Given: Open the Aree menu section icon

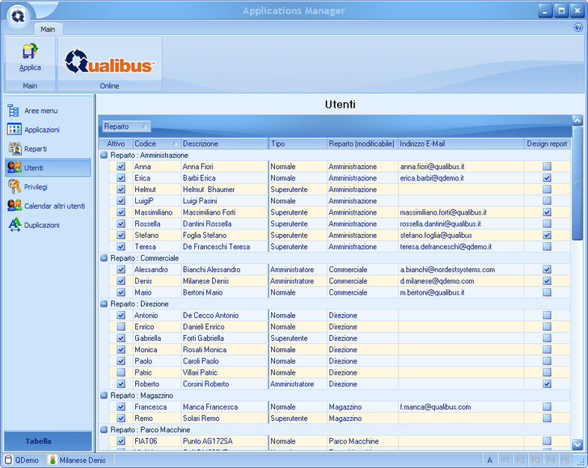Looking at the screenshot, I should coord(13,111).
